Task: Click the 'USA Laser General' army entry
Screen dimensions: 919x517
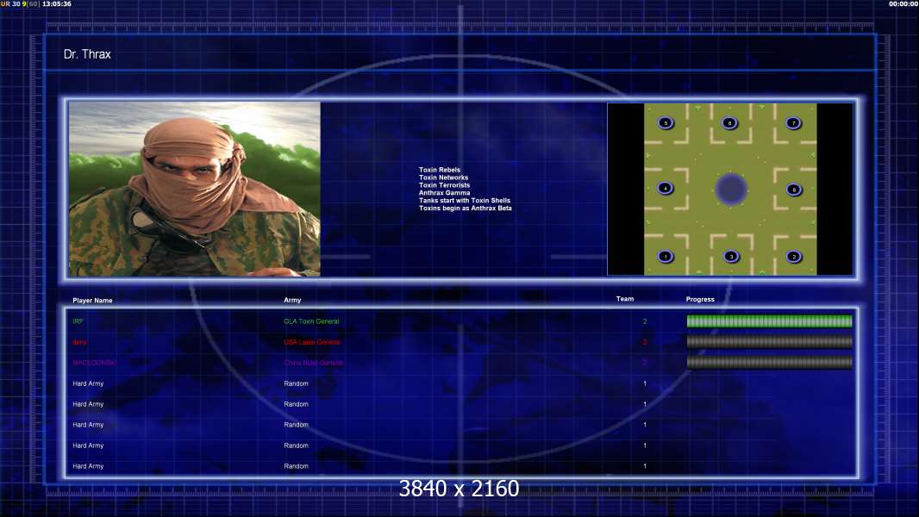Action: [x=312, y=342]
